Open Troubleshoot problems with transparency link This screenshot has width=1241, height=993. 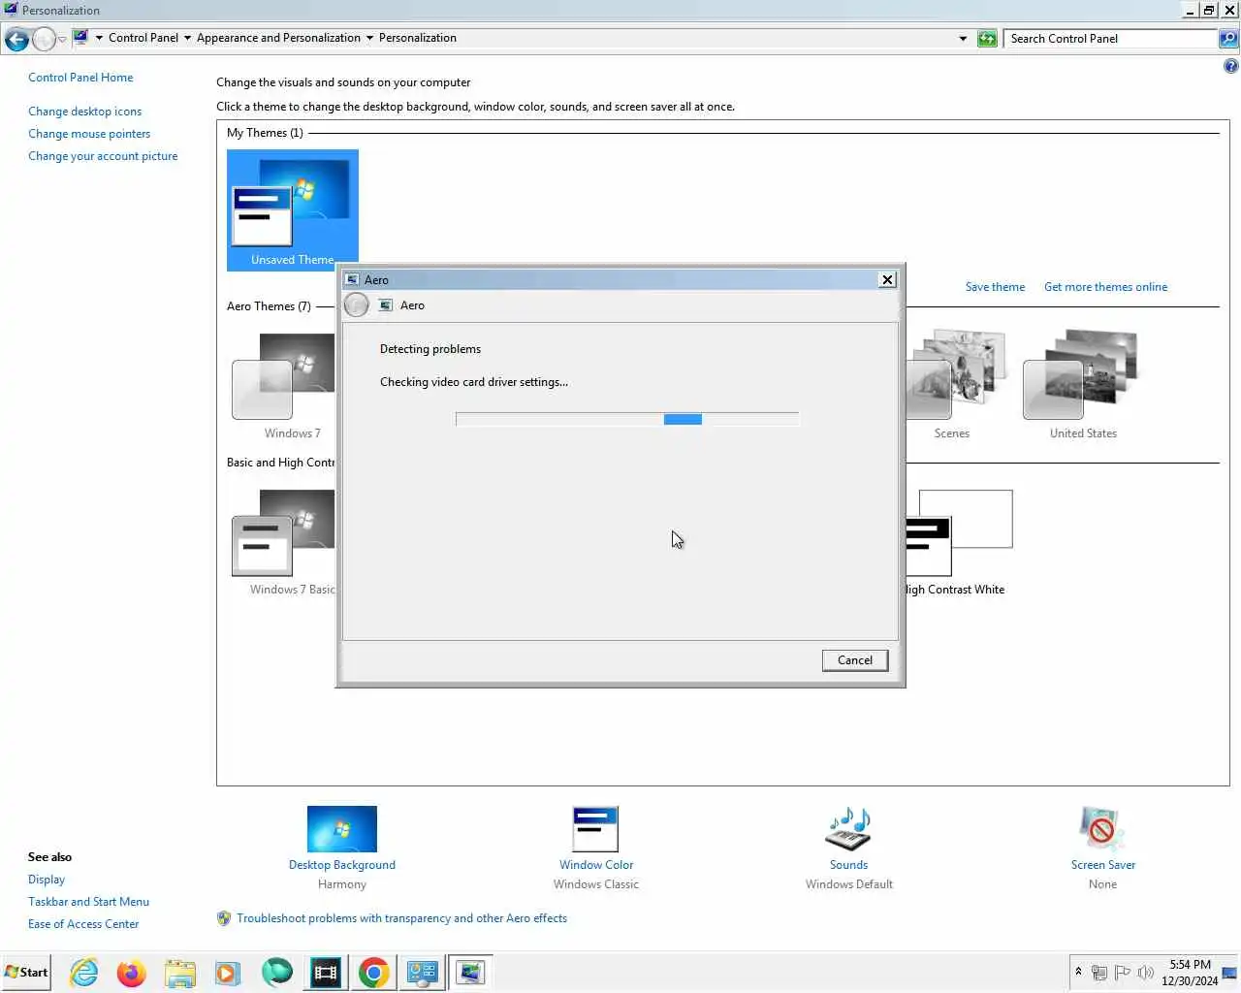pos(401,918)
